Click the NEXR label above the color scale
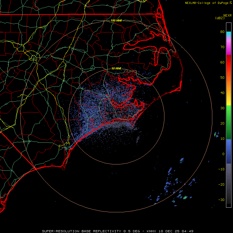The image size is (233, 233). click(228, 16)
